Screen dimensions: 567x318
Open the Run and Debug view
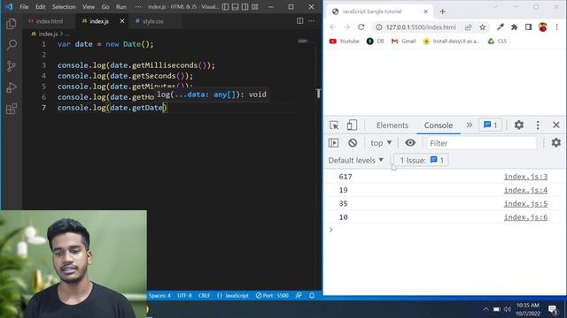coord(12,87)
